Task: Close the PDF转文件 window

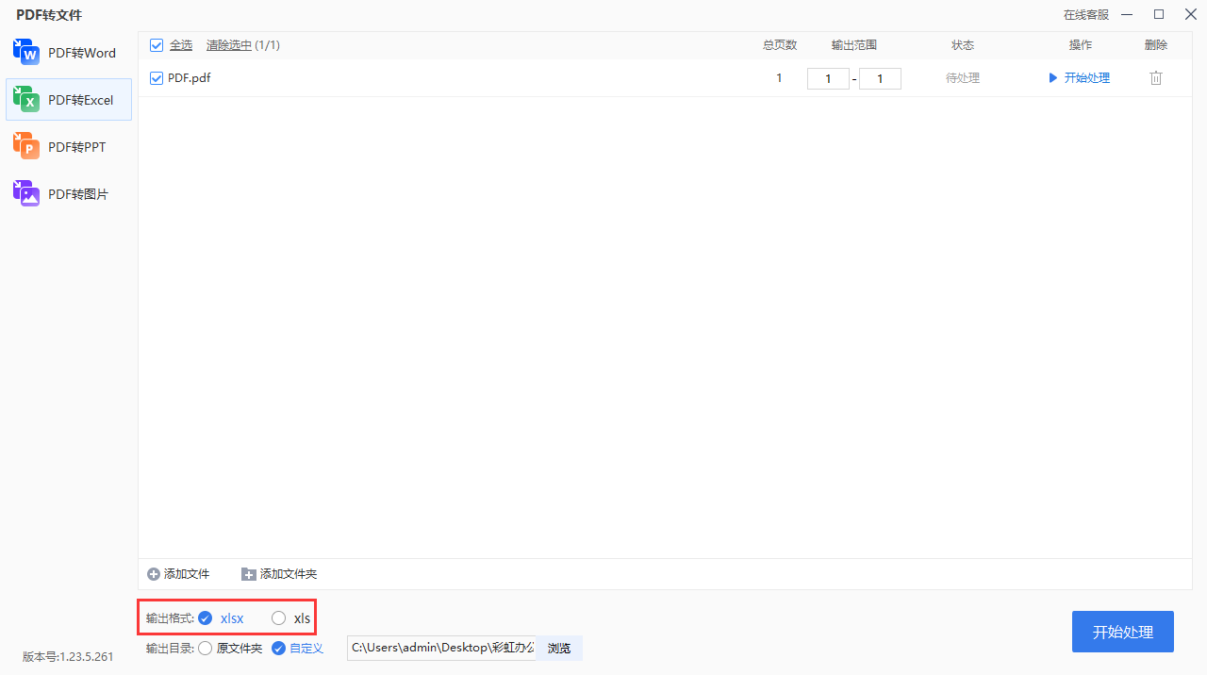Action: (1190, 14)
